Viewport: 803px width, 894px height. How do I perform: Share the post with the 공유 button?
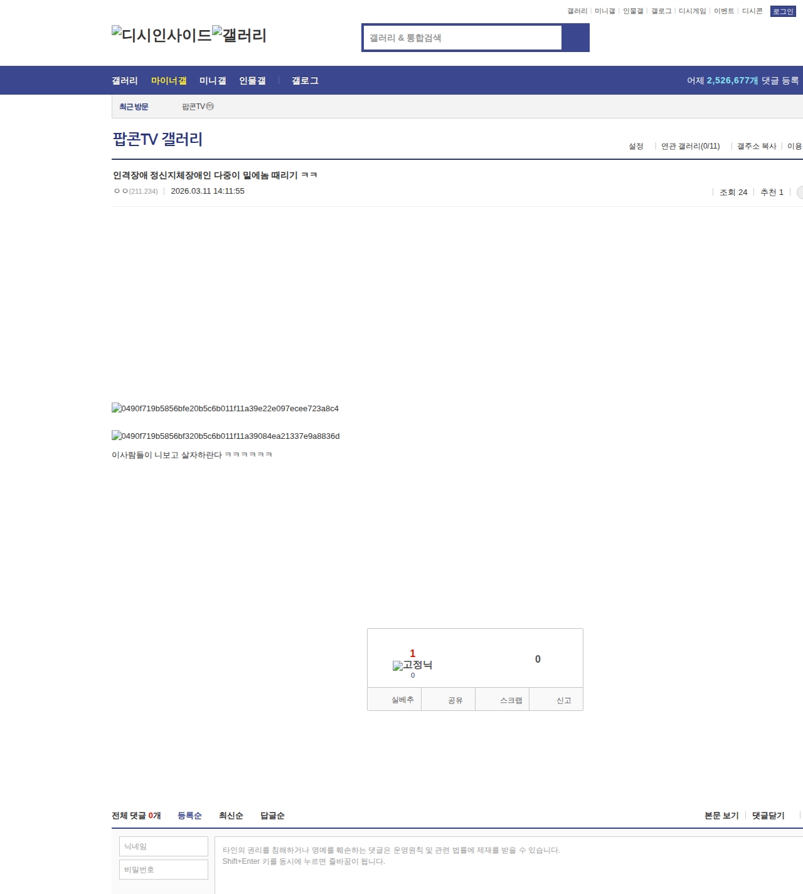click(455, 700)
